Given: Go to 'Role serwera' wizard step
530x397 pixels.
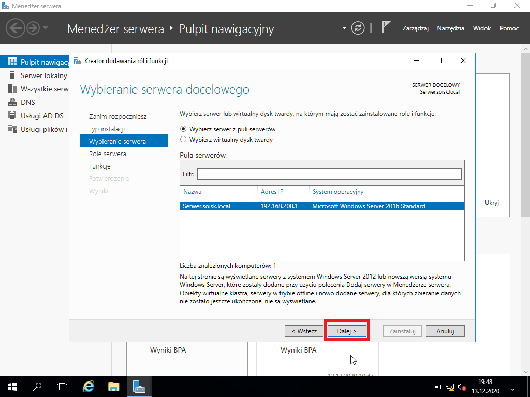Looking at the screenshot, I should click(x=108, y=154).
